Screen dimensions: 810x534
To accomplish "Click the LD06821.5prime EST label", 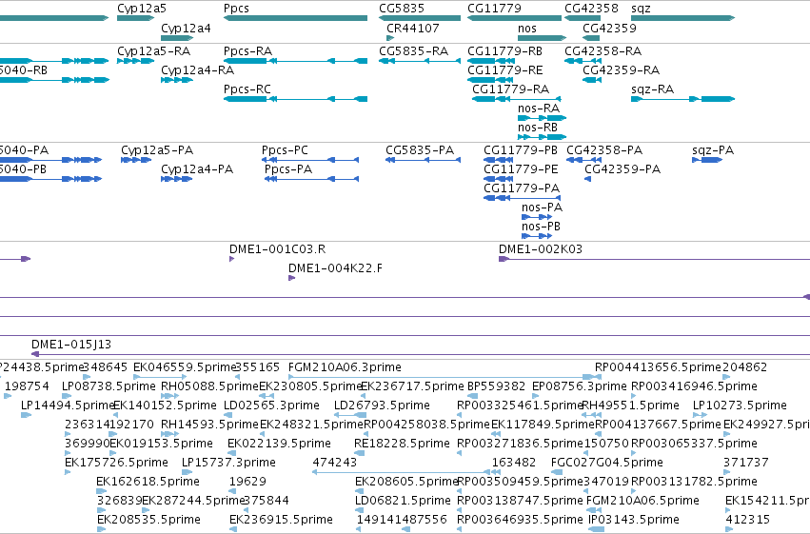I will tap(403, 501).
